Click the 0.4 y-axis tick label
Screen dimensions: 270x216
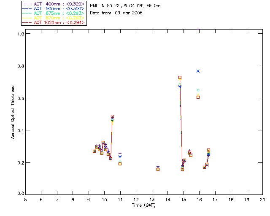(x=21, y=130)
